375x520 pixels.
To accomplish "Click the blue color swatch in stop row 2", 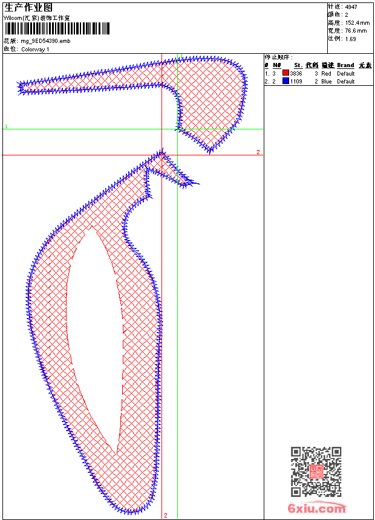I will (x=285, y=81).
